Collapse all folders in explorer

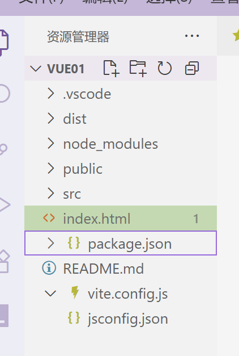pyautogui.click(x=192, y=68)
